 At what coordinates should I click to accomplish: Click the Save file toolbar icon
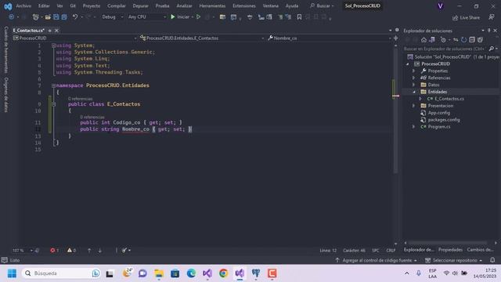[56, 17]
